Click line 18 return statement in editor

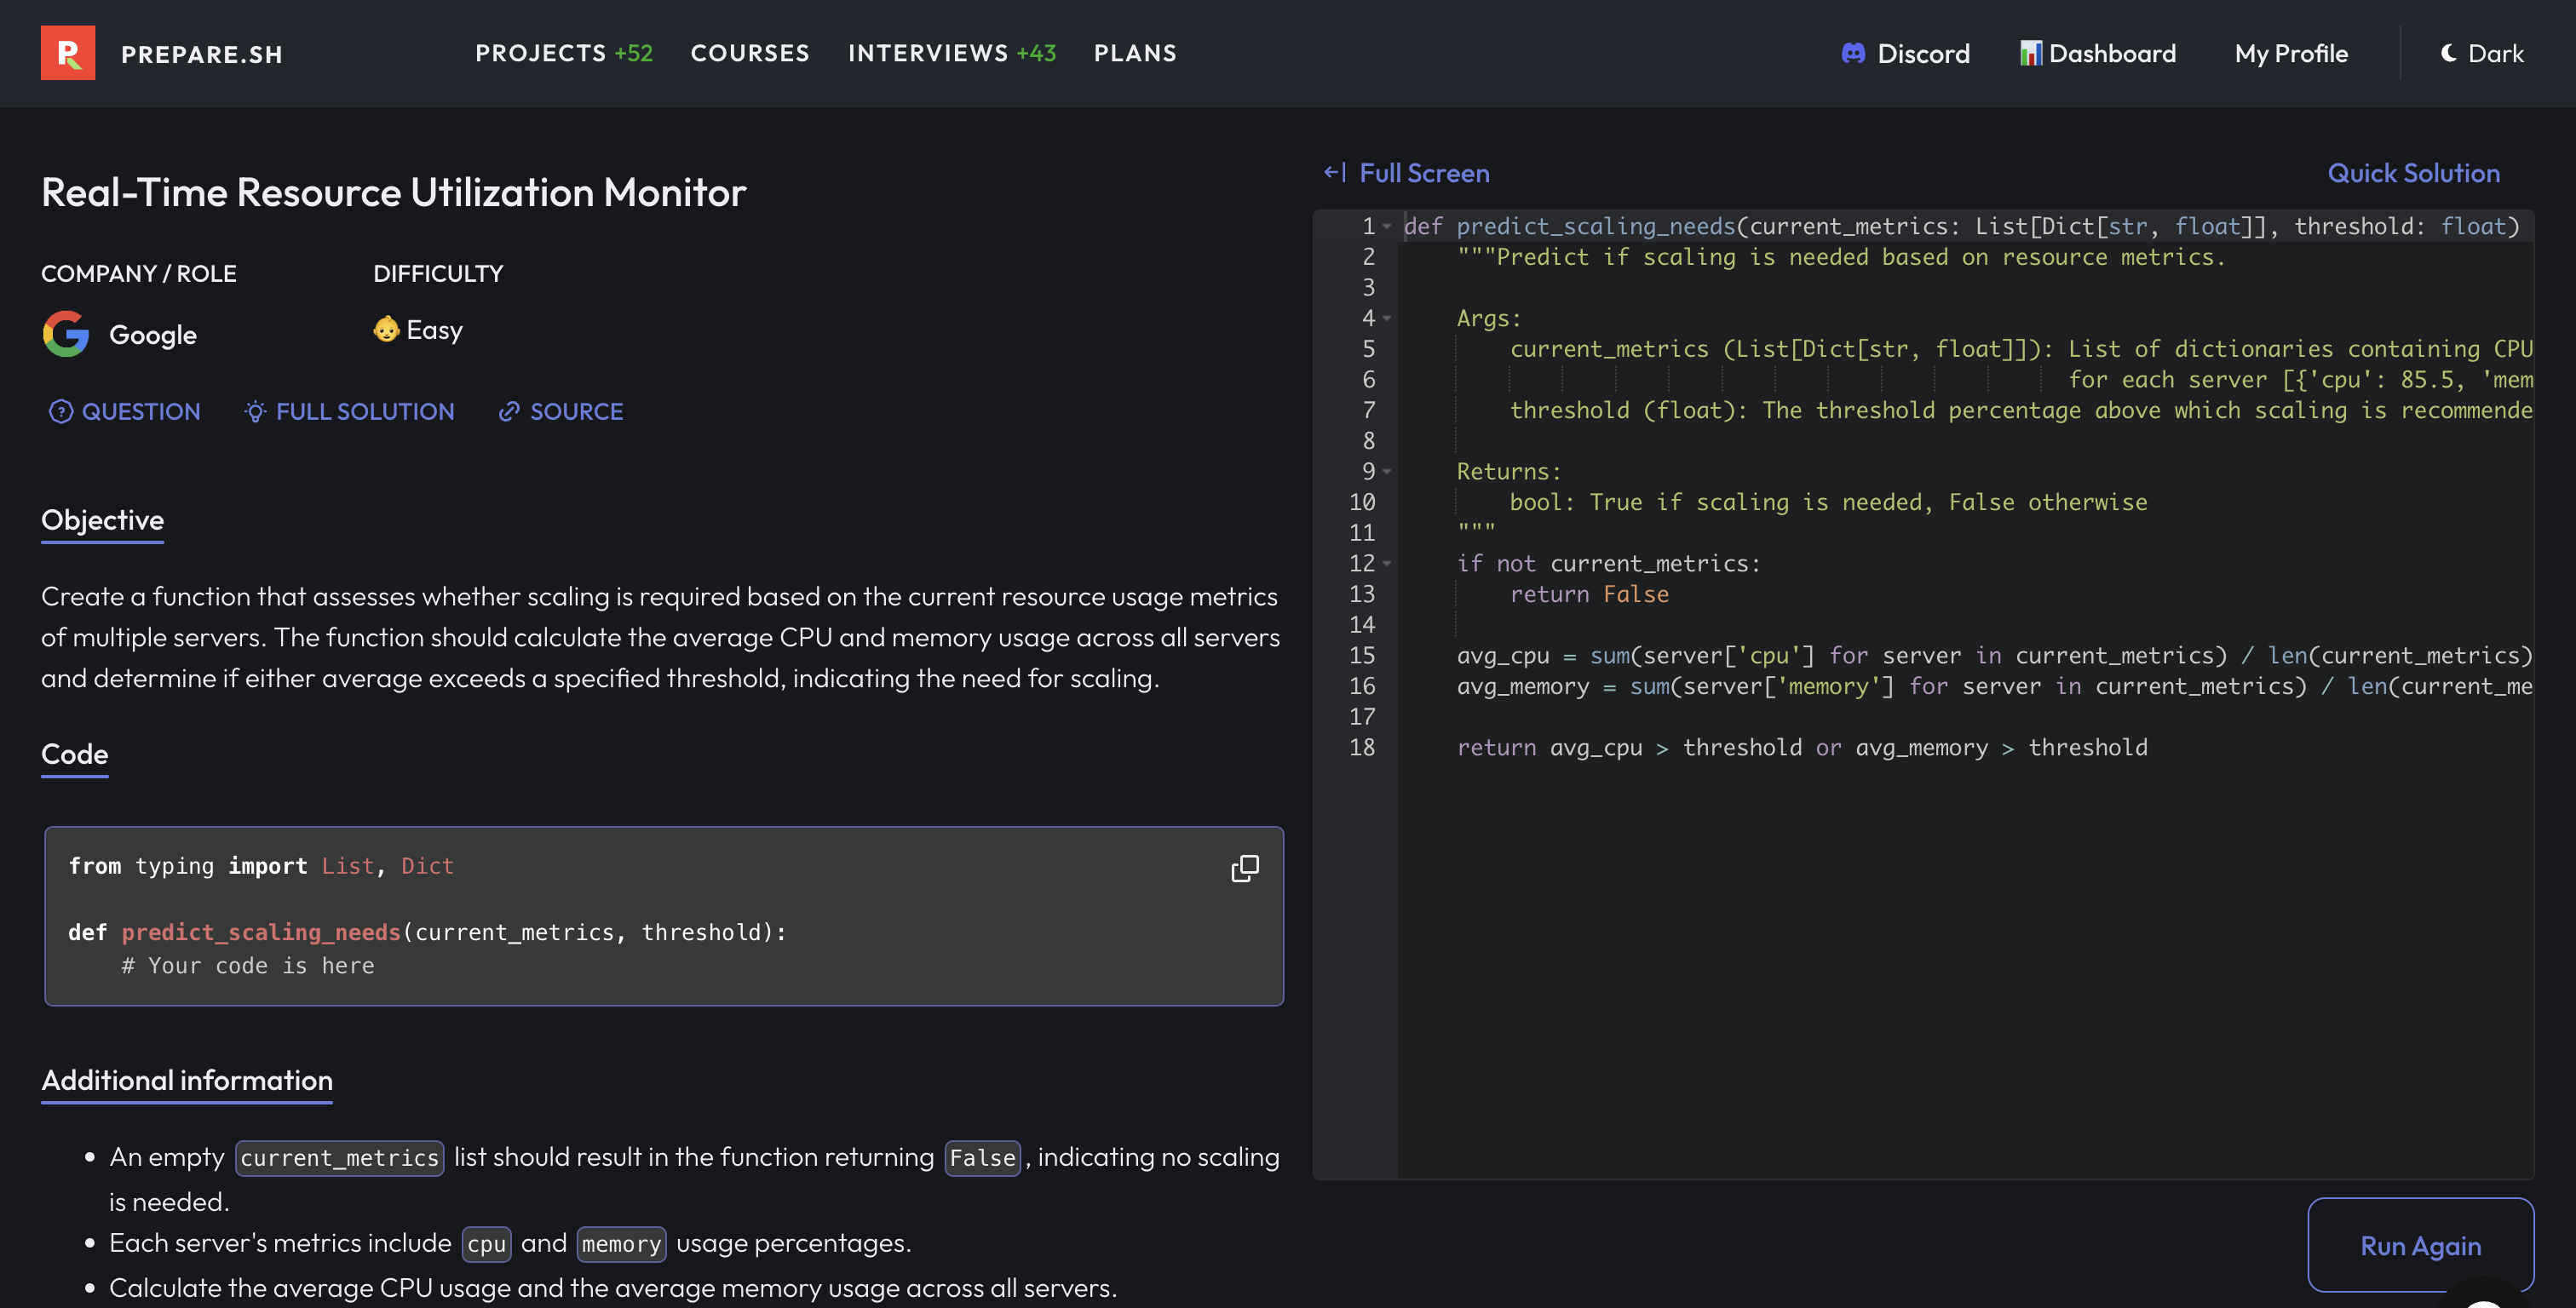click(1802, 748)
